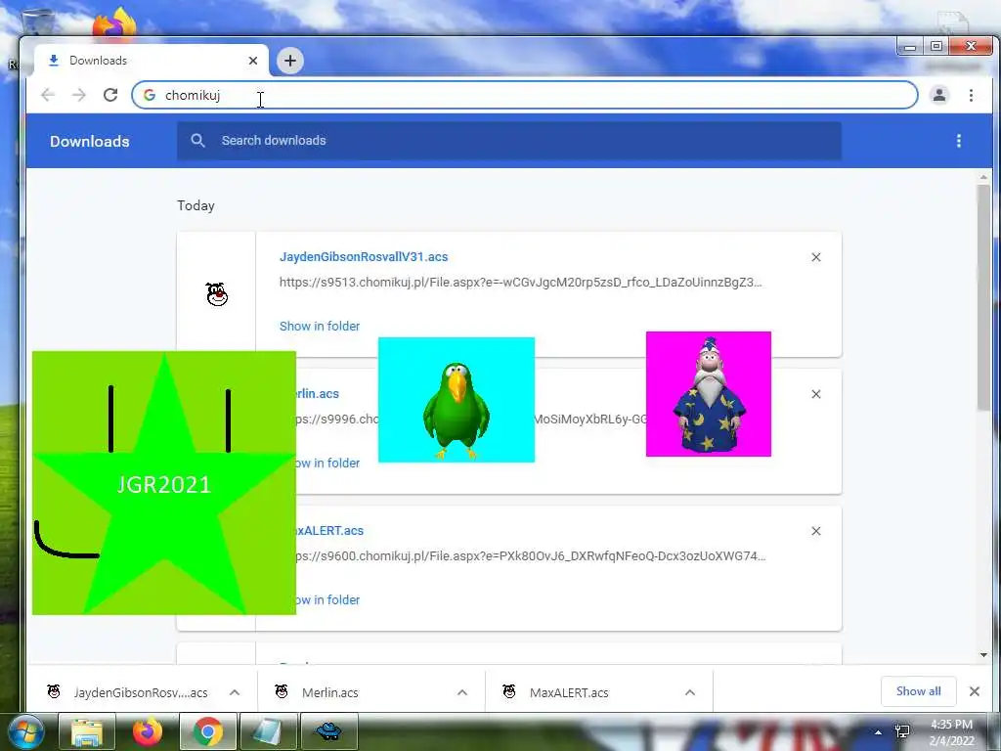Open a new browser tab
This screenshot has width=1001, height=751.
pyautogui.click(x=290, y=61)
